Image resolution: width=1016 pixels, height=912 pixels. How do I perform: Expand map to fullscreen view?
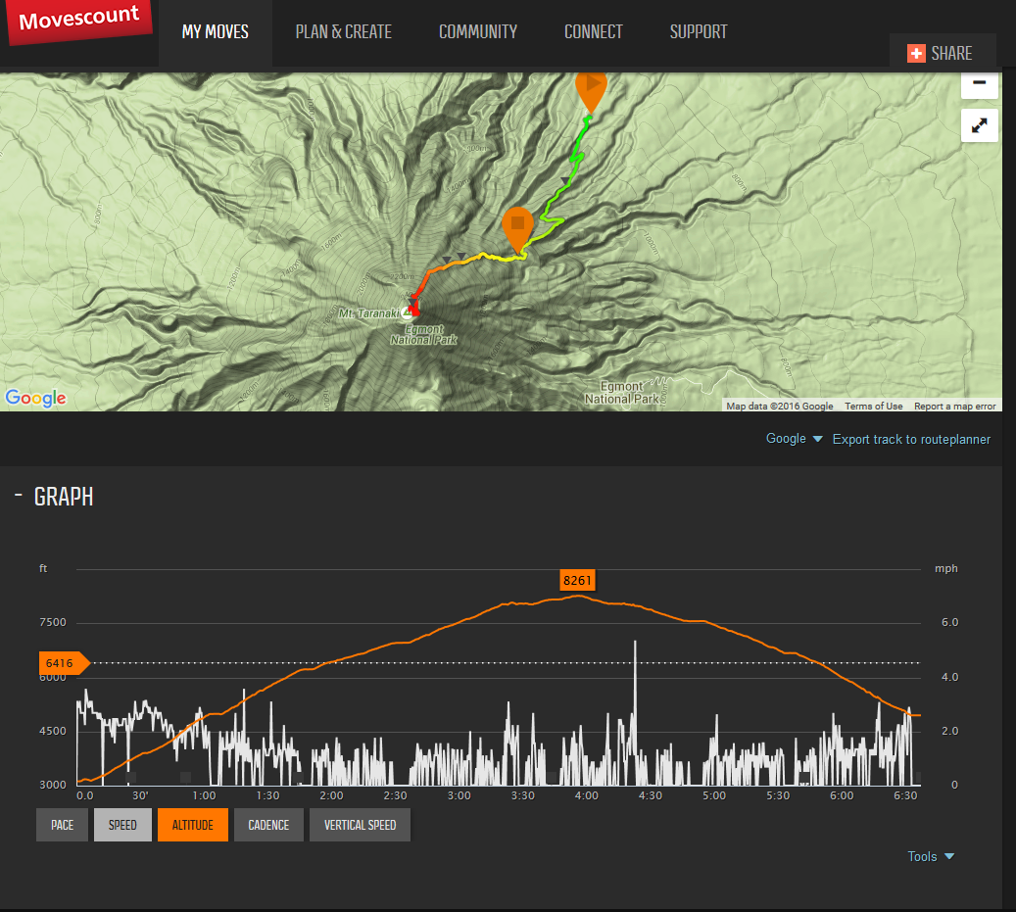click(979, 124)
